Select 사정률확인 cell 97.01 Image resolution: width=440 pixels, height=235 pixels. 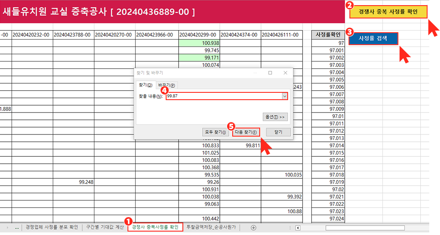tap(328, 116)
